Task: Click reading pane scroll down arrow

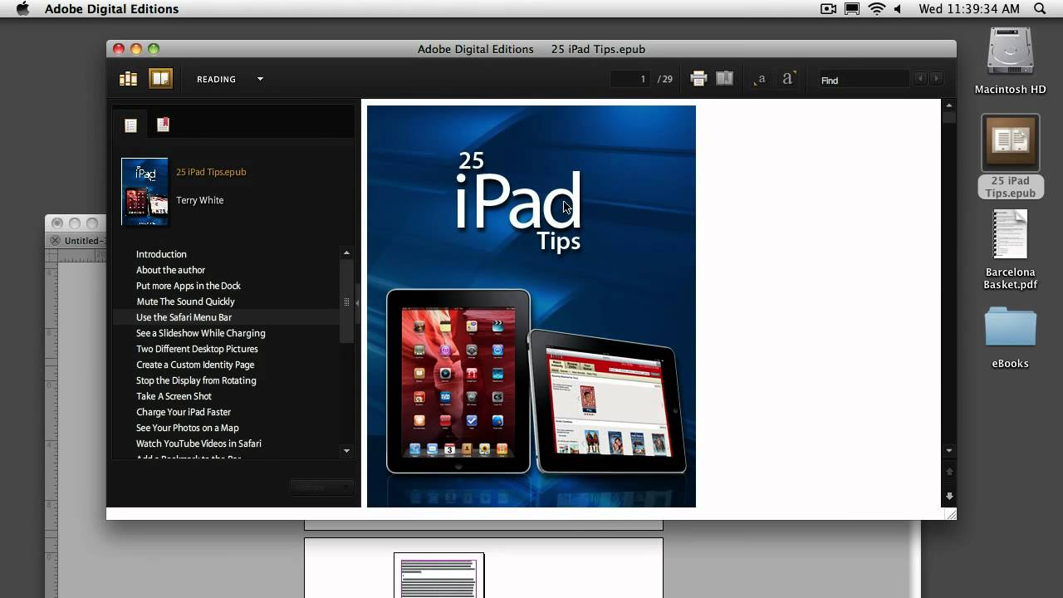Action: 949,450
